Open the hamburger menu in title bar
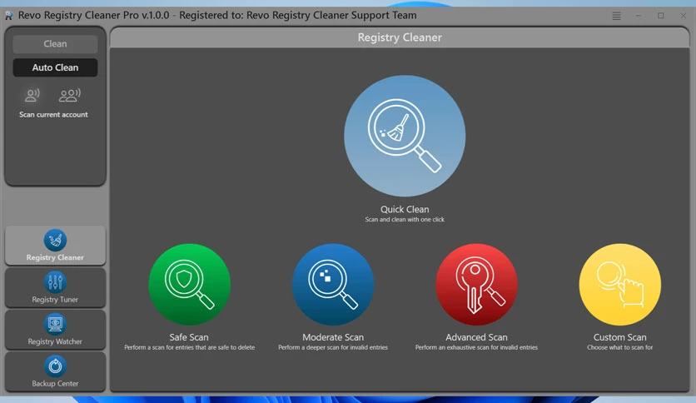 click(616, 16)
